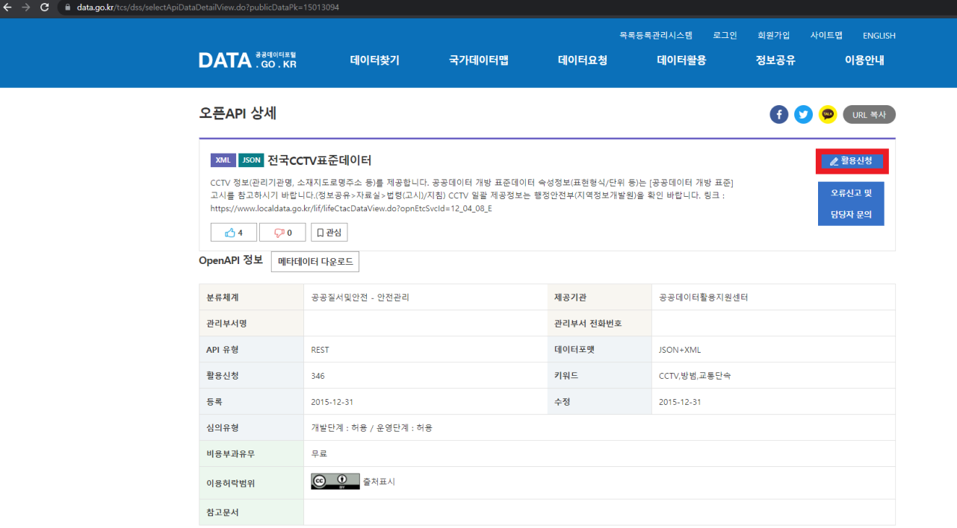Click the 활용신청 button
This screenshot has width=957, height=528.
pos(851,161)
